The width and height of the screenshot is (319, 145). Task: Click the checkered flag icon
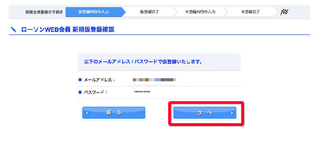pyautogui.click(x=284, y=12)
